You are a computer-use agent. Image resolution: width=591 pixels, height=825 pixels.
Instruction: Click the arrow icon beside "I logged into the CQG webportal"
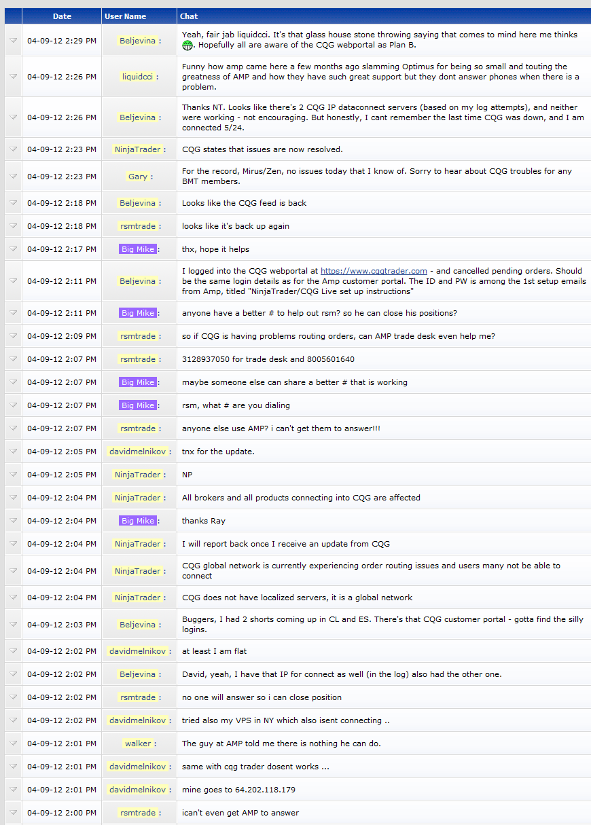coord(13,281)
